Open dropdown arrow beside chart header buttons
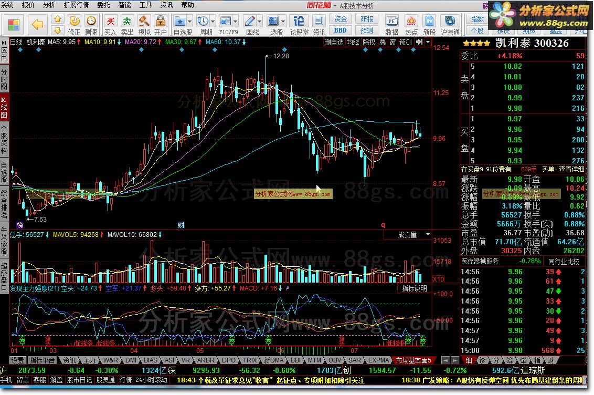Image resolution: width=594 pixels, height=395 pixels. [428, 42]
